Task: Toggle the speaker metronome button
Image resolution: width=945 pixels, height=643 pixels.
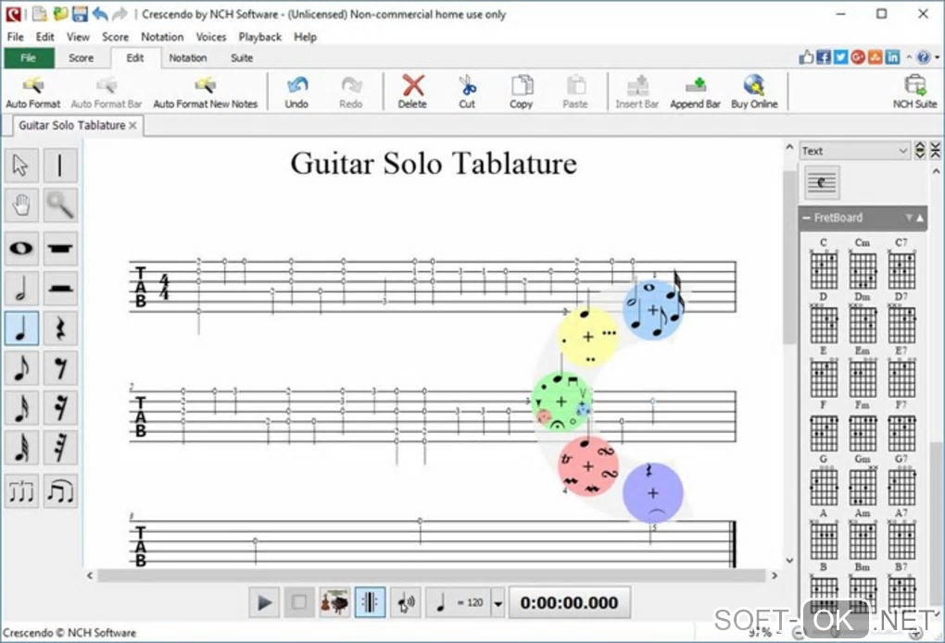Action: coord(406,602)
